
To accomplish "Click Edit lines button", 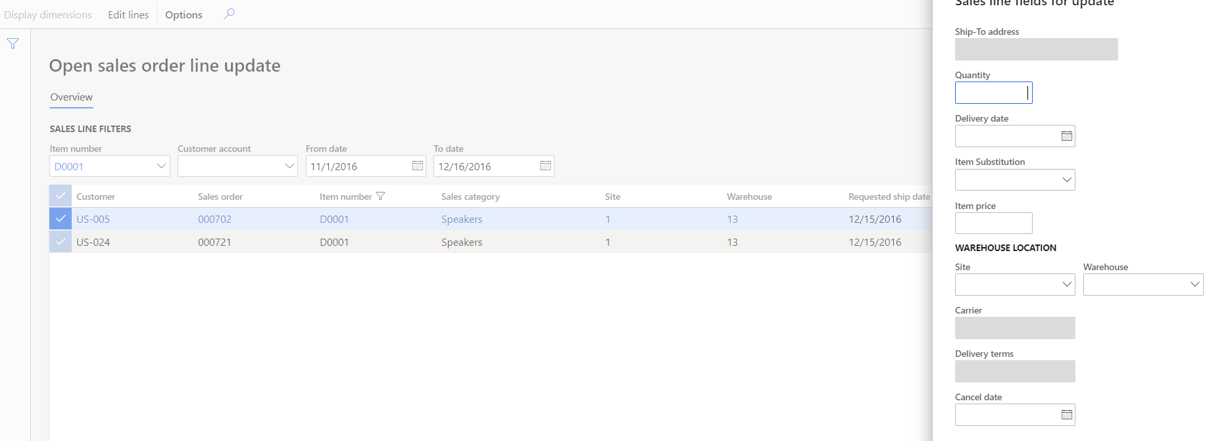I will 128,14.
